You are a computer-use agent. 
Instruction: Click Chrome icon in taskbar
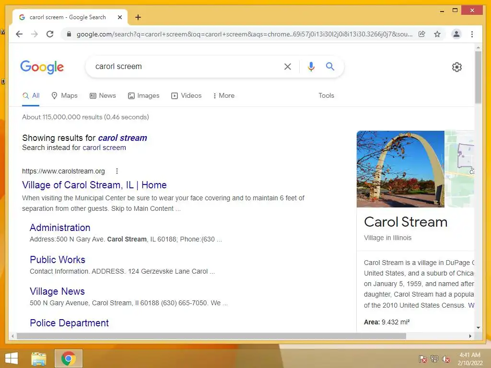tap(68, 358)
